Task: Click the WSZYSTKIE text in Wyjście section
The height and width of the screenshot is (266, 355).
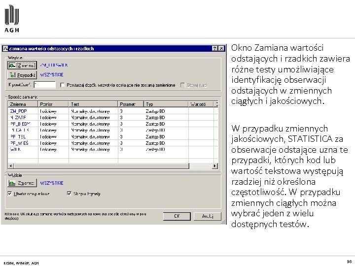Action: 52,183
